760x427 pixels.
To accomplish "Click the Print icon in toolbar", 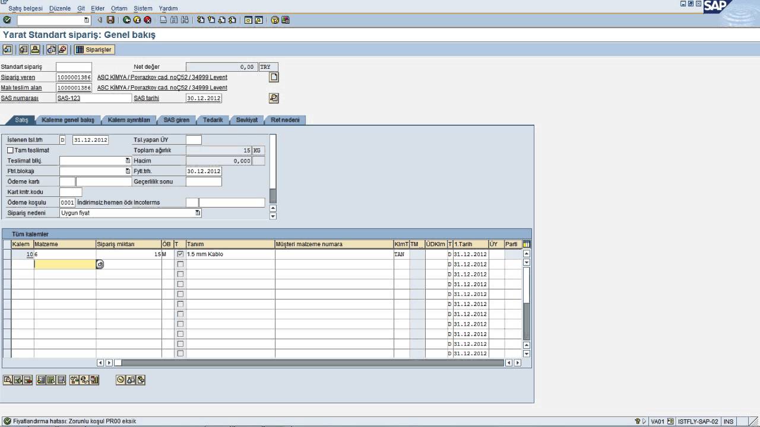I will [163, 20].
